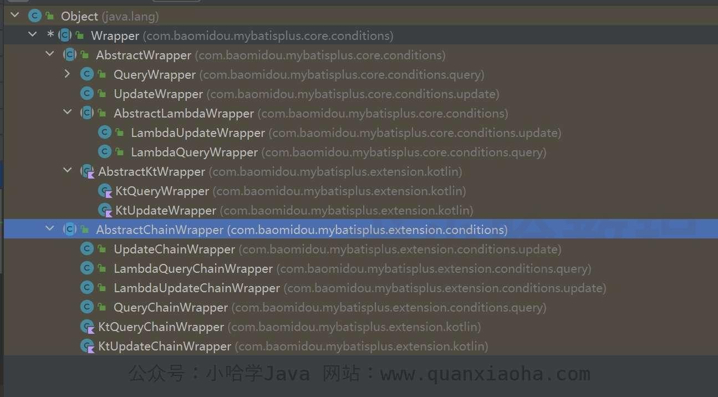718x397 pixels.
Task: Click the Kotlin class icon of KtQueryWrapper
Action: (x=105, y=191)
